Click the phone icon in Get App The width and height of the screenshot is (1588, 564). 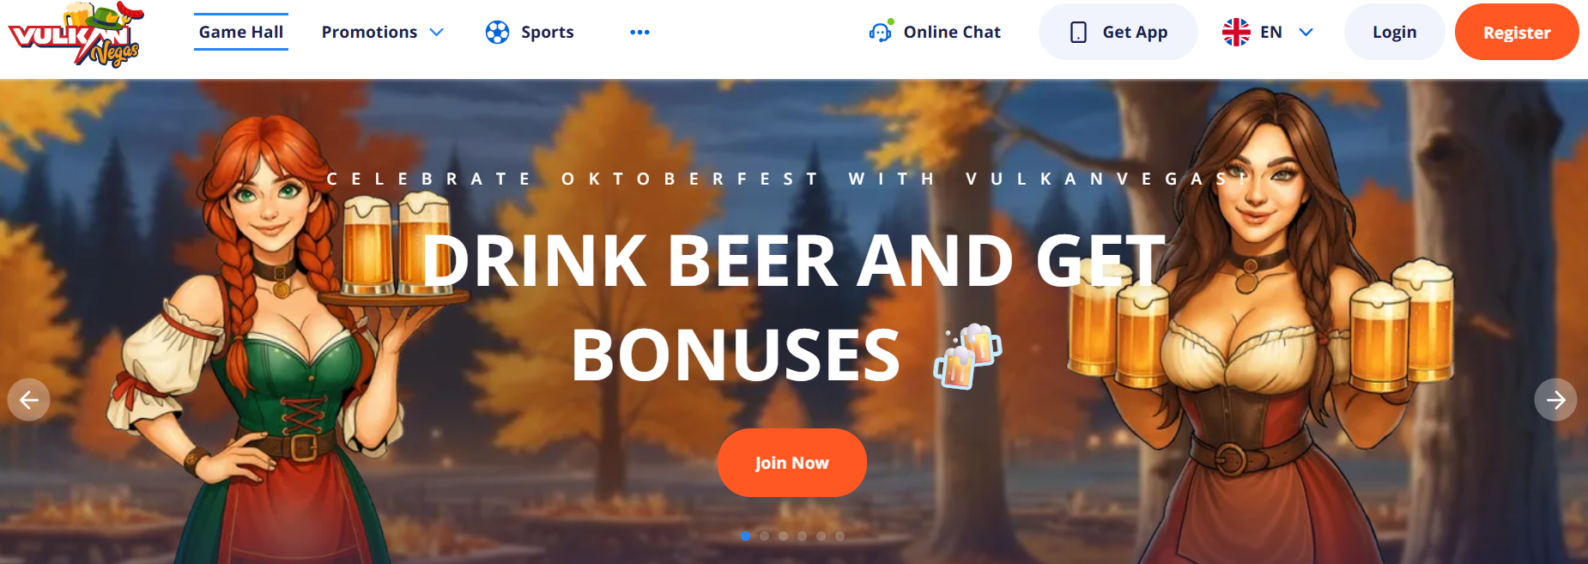tap(1078, 32)
